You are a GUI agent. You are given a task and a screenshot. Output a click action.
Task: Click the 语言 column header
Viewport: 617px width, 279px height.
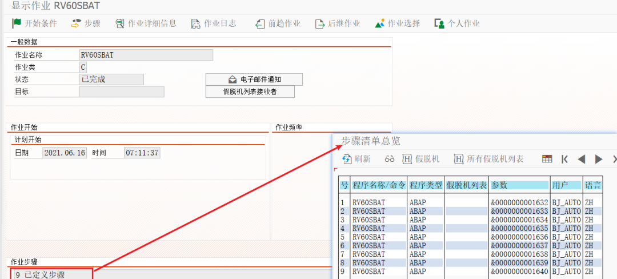click(x=592, y=185)
